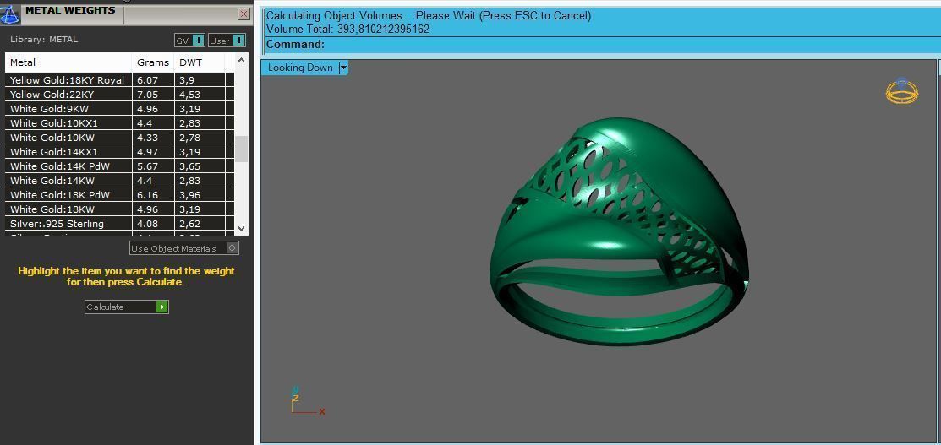
Task: Open the Looking Down viewport dropdown
Action: coord(343,68)
